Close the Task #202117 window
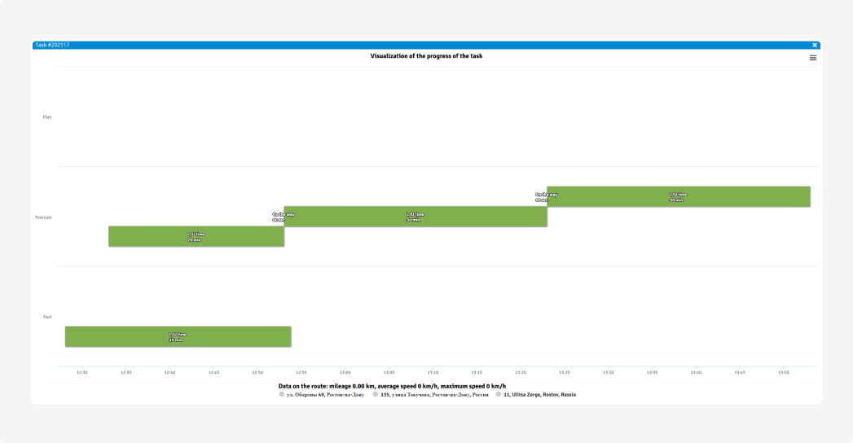Screen dimensions: 853x443 [x=814, y=45]
